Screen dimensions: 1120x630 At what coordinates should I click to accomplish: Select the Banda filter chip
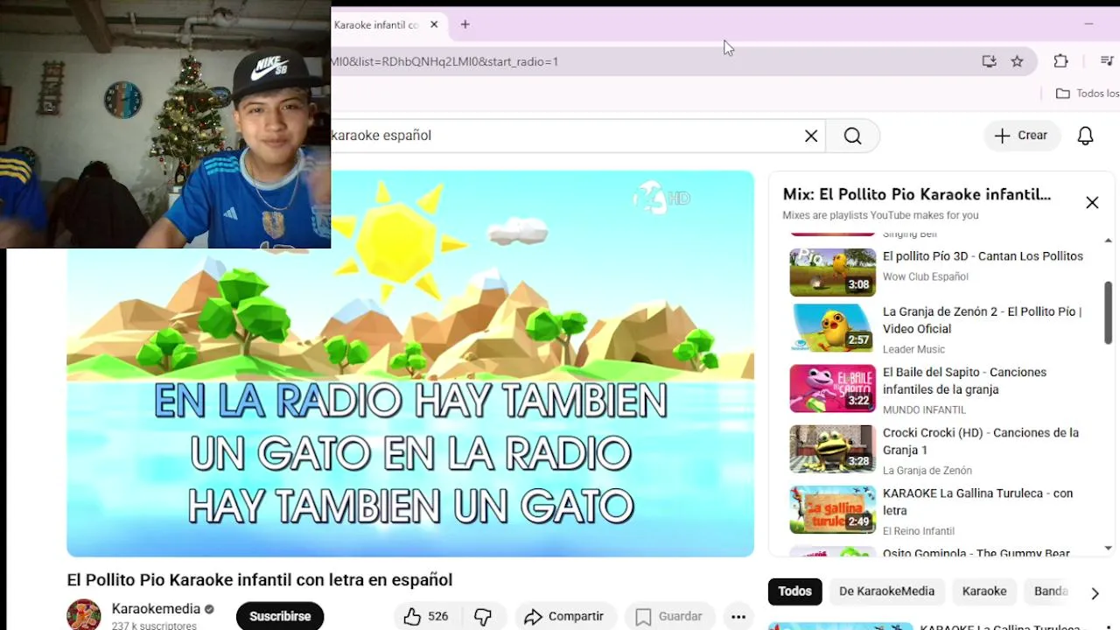[1051, 591]
